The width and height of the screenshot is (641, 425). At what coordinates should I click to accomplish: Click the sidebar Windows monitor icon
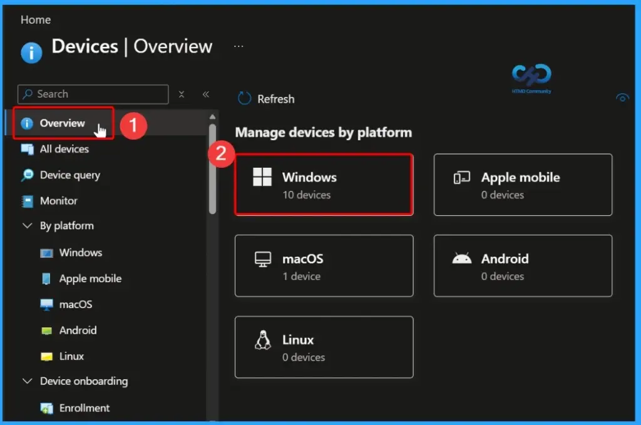[46, 253]
